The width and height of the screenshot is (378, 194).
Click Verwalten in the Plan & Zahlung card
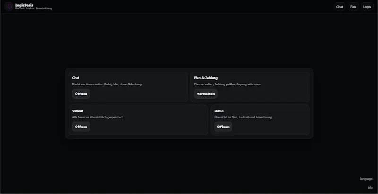pos(206,94)
